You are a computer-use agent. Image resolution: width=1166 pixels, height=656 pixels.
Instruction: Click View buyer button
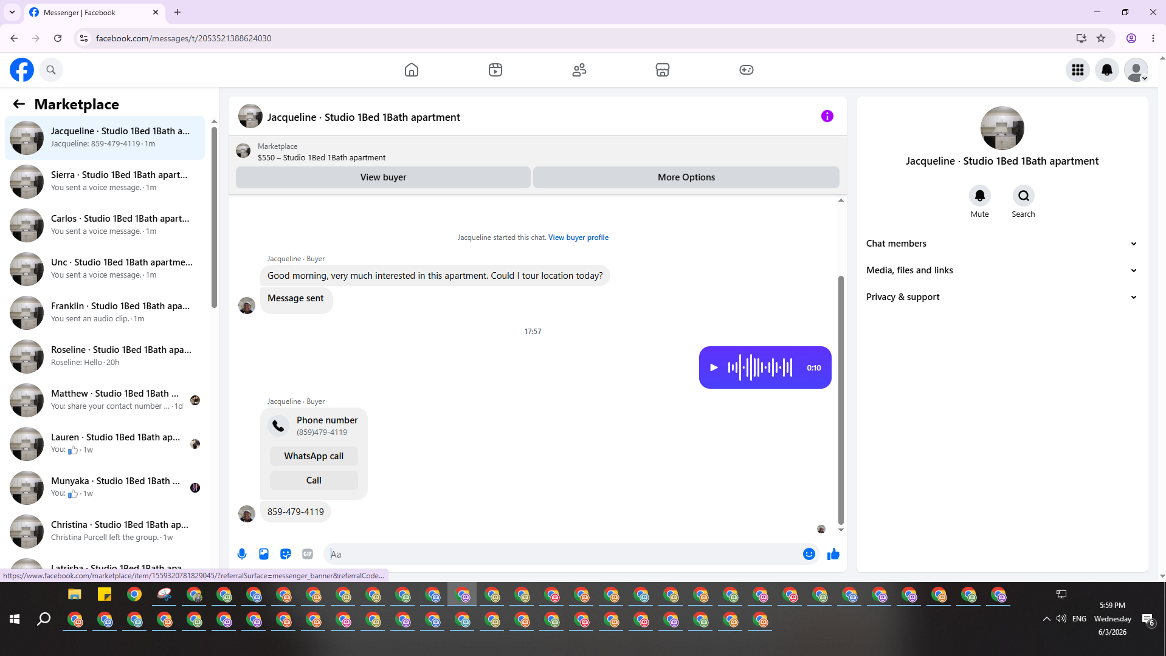tap(383, 177)
